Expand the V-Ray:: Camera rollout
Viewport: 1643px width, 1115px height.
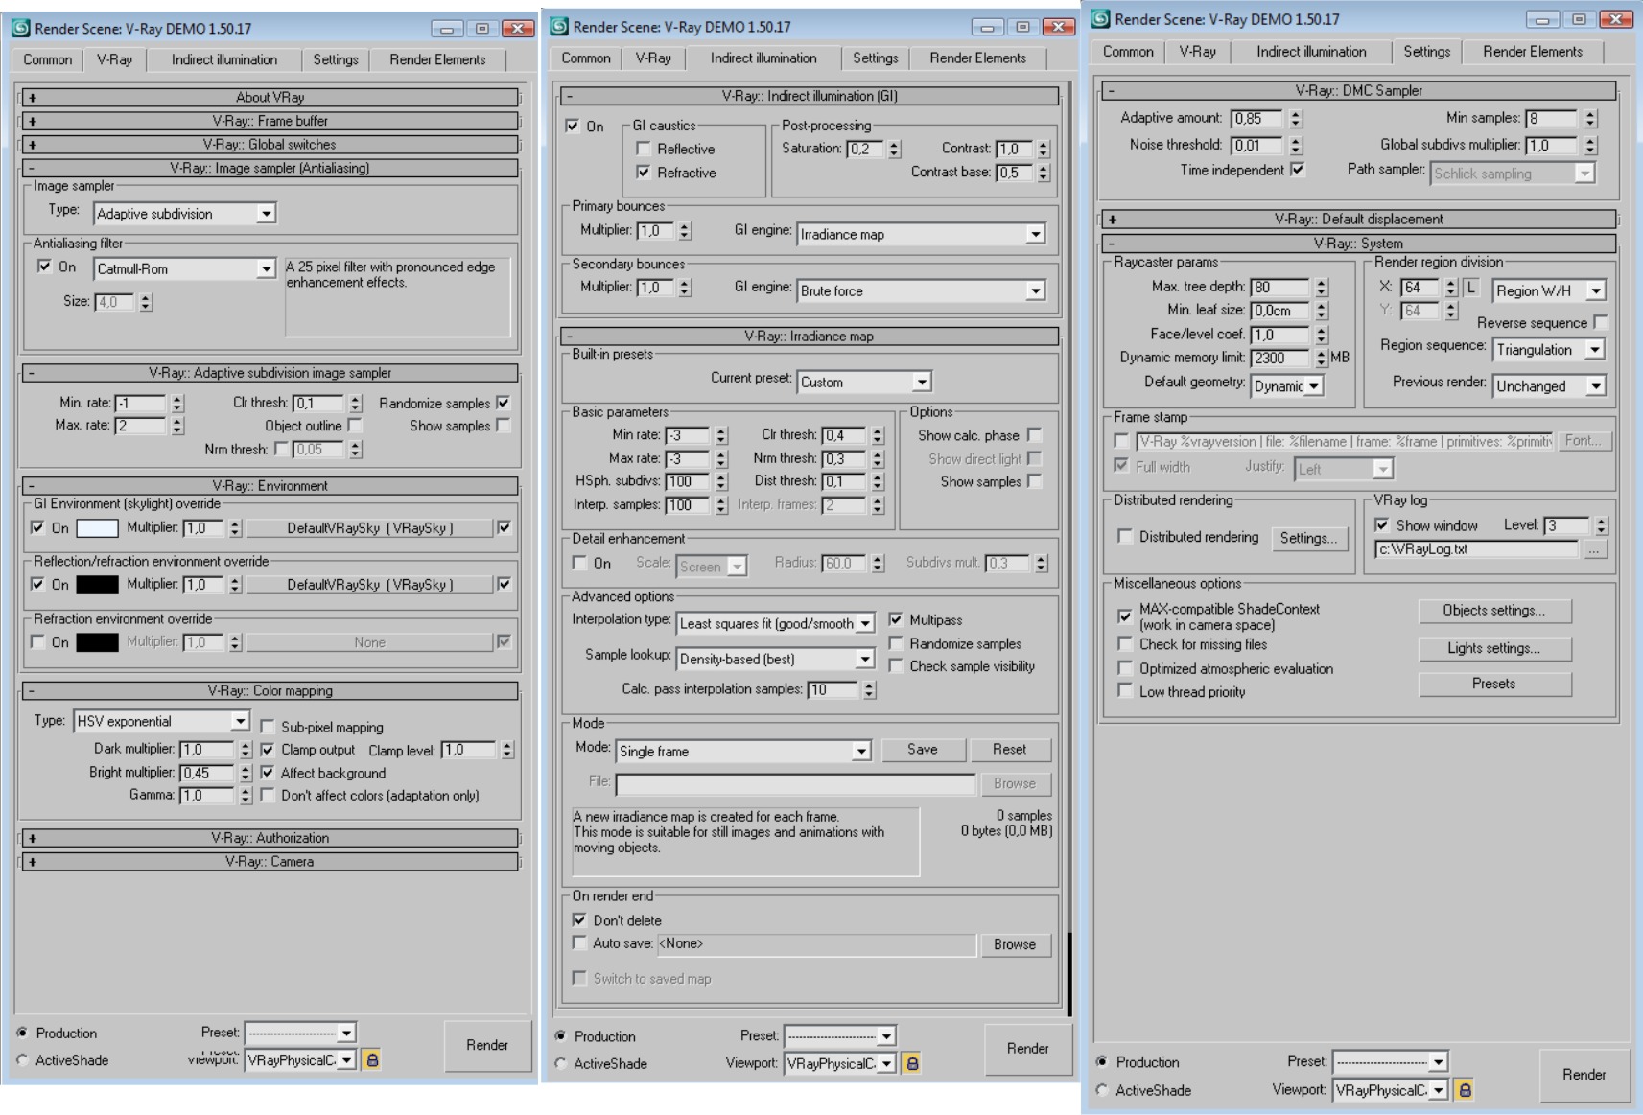[270, 861]
